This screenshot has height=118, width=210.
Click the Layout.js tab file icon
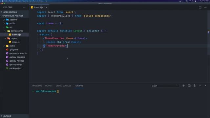pyautogui.click(x=32, y=7)
